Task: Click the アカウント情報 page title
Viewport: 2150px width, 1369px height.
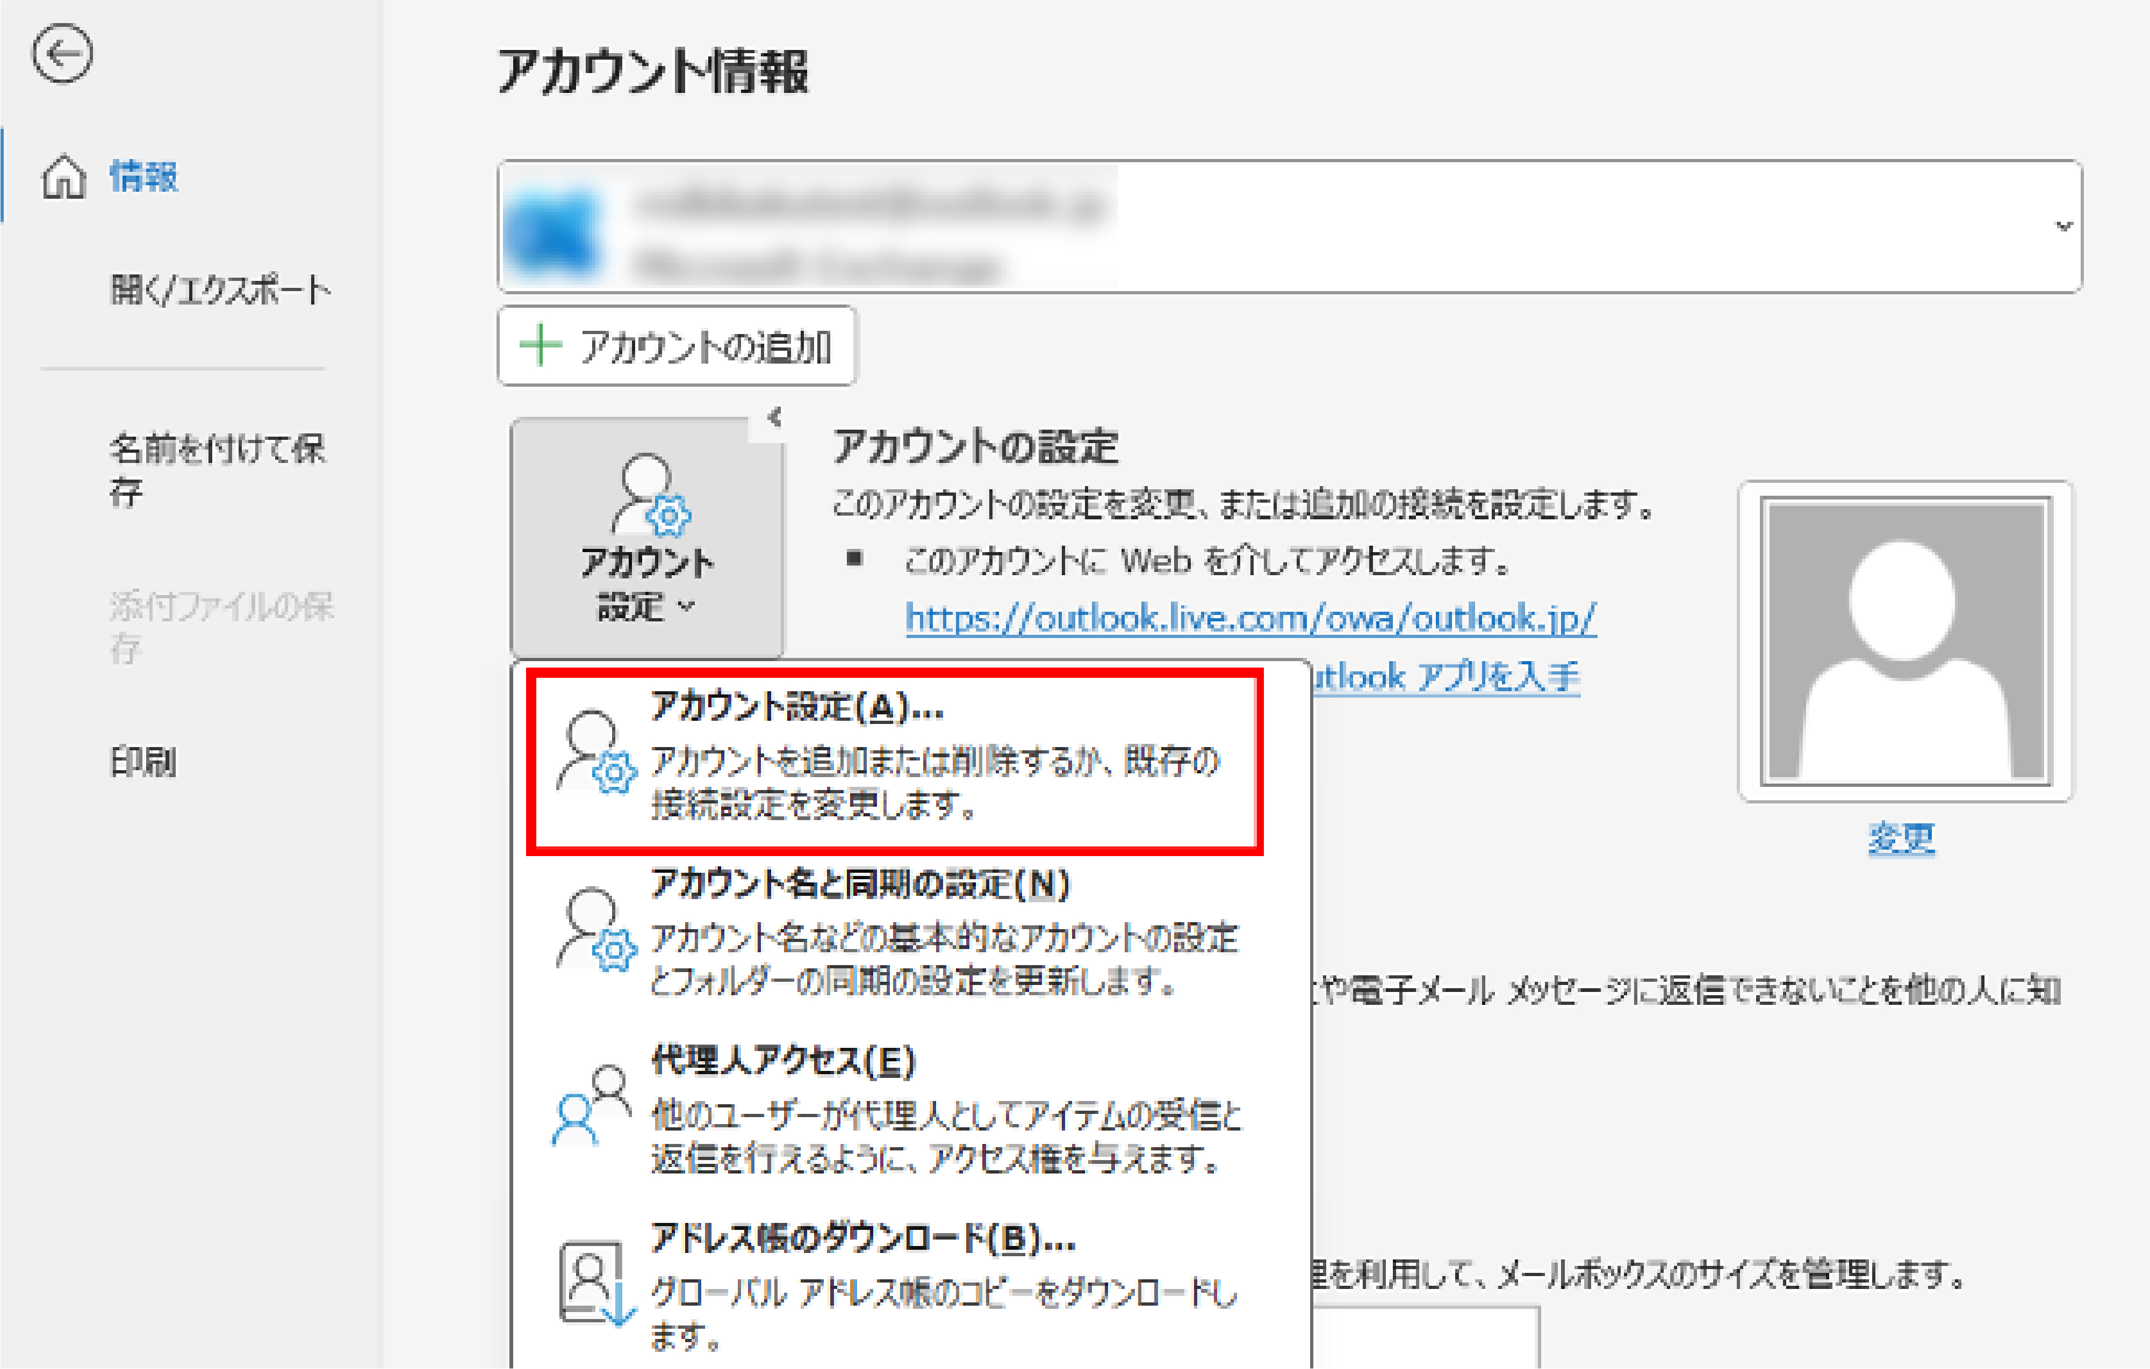Action: click(x=653, y=71)
